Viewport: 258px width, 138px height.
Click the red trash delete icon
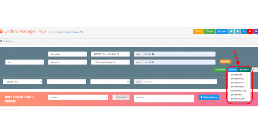[250, 31]
